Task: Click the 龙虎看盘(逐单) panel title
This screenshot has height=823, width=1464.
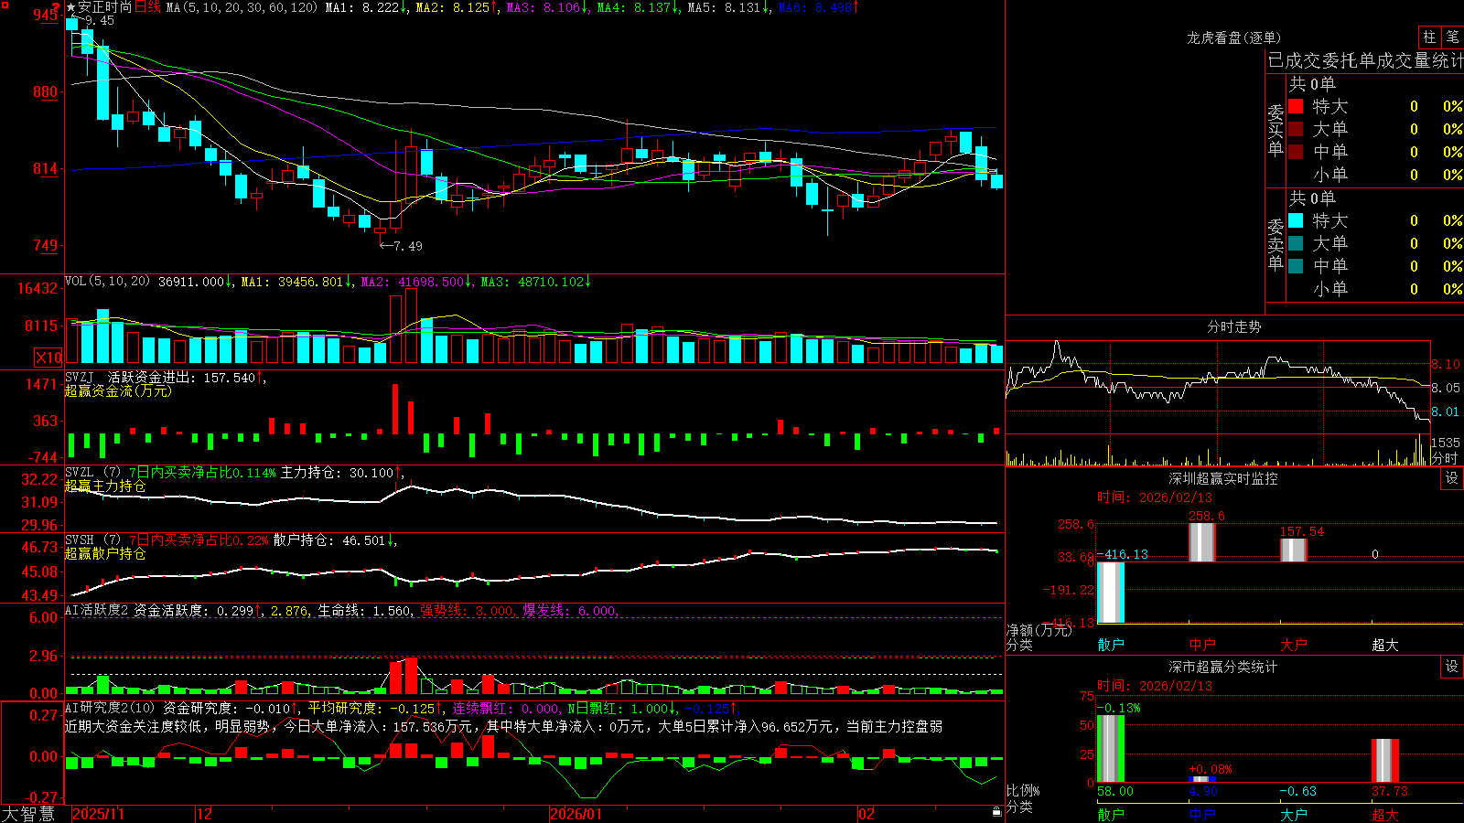Action: (x=1234, y=37)
